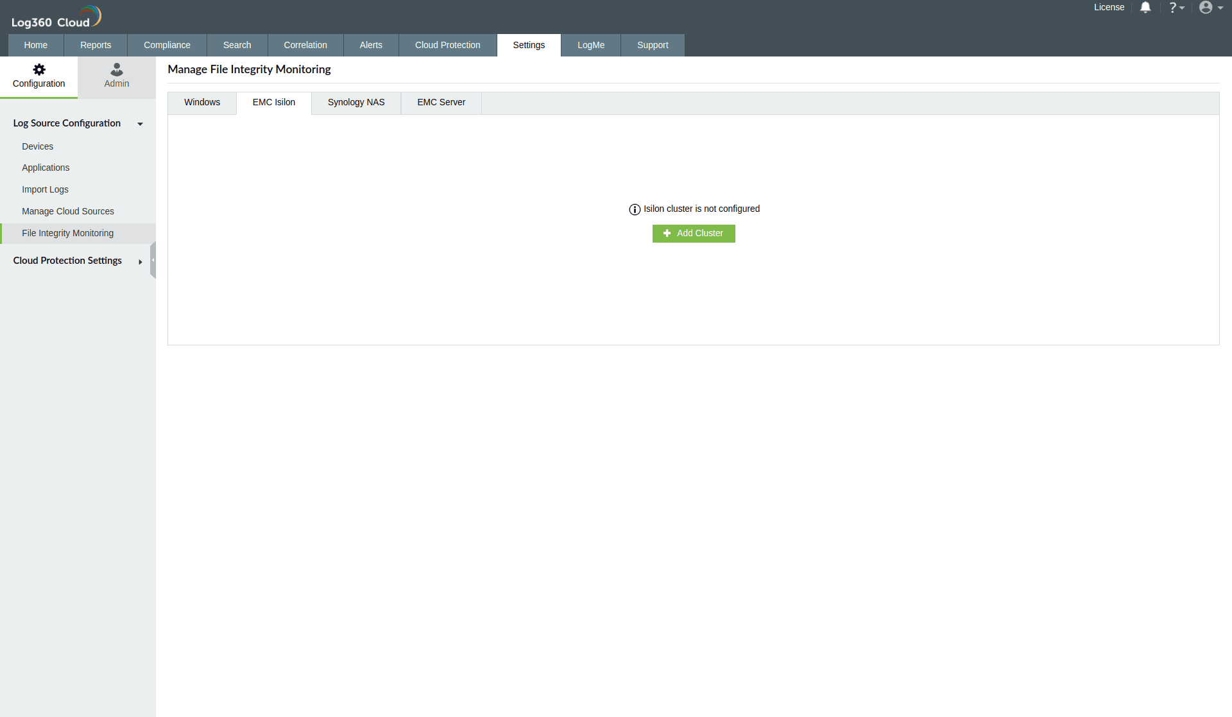This screenshot has width=1232, height=717.
Task: Open Manage Cloud Sources settings
Action: [67, 211]
